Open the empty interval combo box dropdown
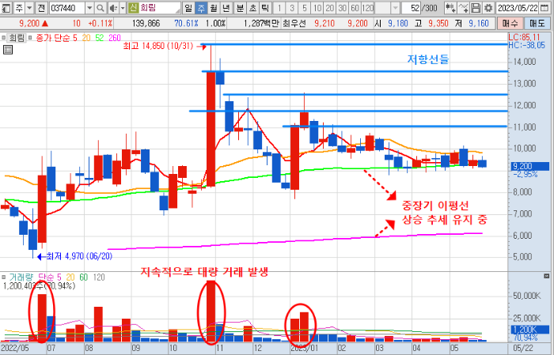Viewport: 554px width, 355px height. pos(396,8)
